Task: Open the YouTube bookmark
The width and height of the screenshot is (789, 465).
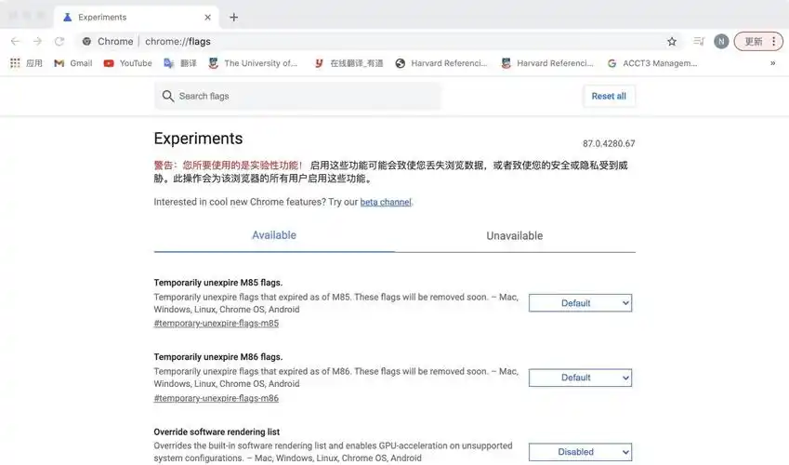Action: 128,63
